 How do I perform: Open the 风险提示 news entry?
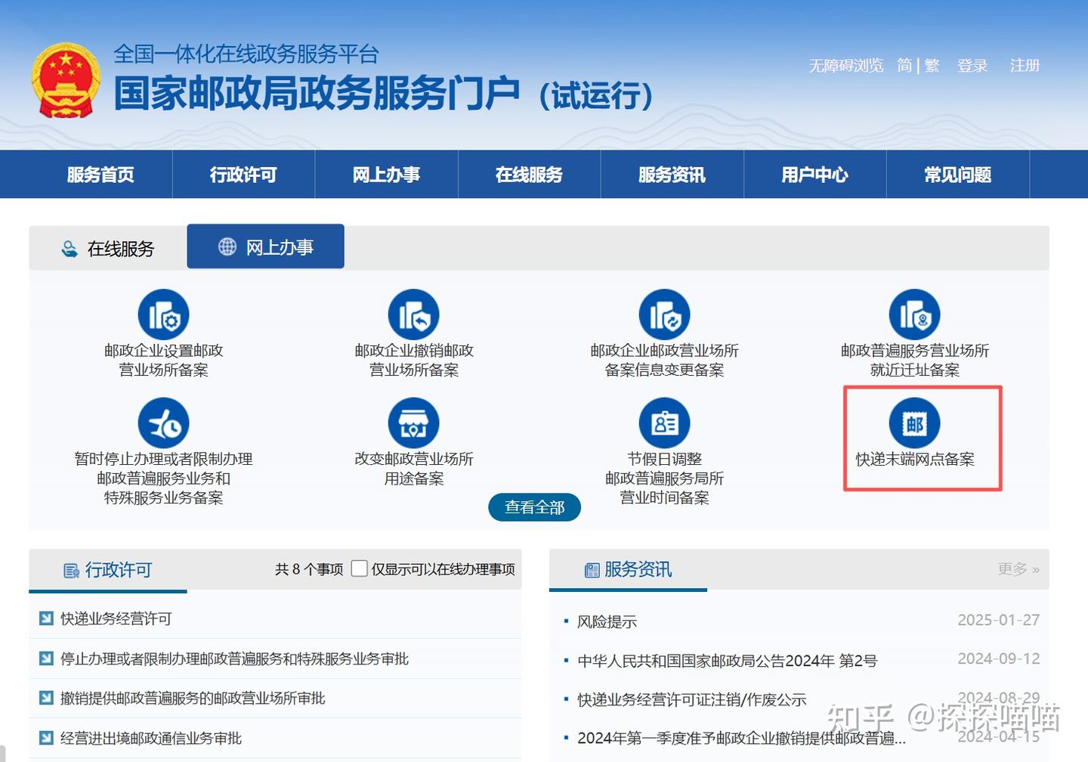607,622
